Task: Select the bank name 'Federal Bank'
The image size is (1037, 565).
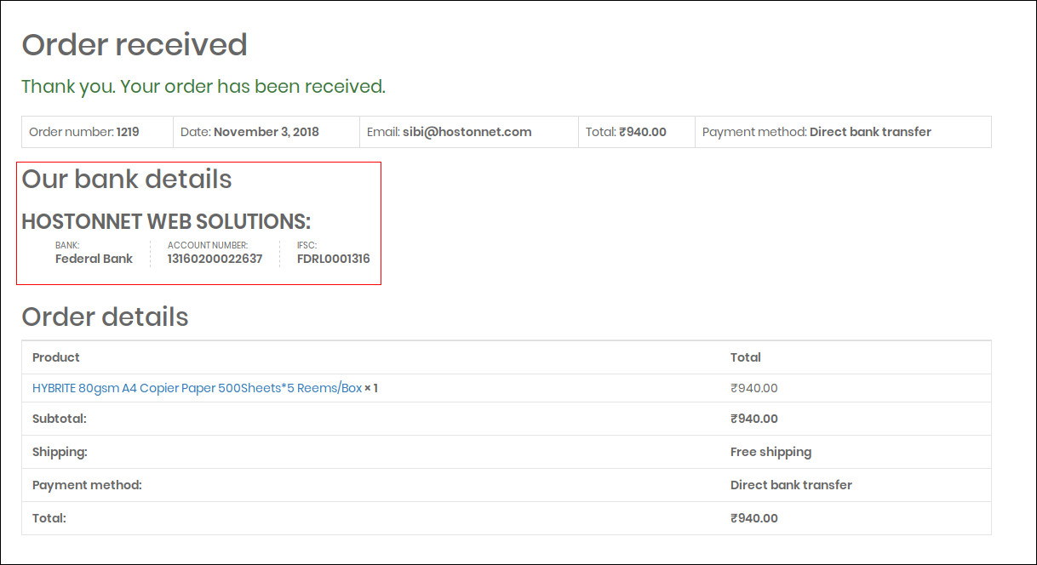Action: coord(94,259)
